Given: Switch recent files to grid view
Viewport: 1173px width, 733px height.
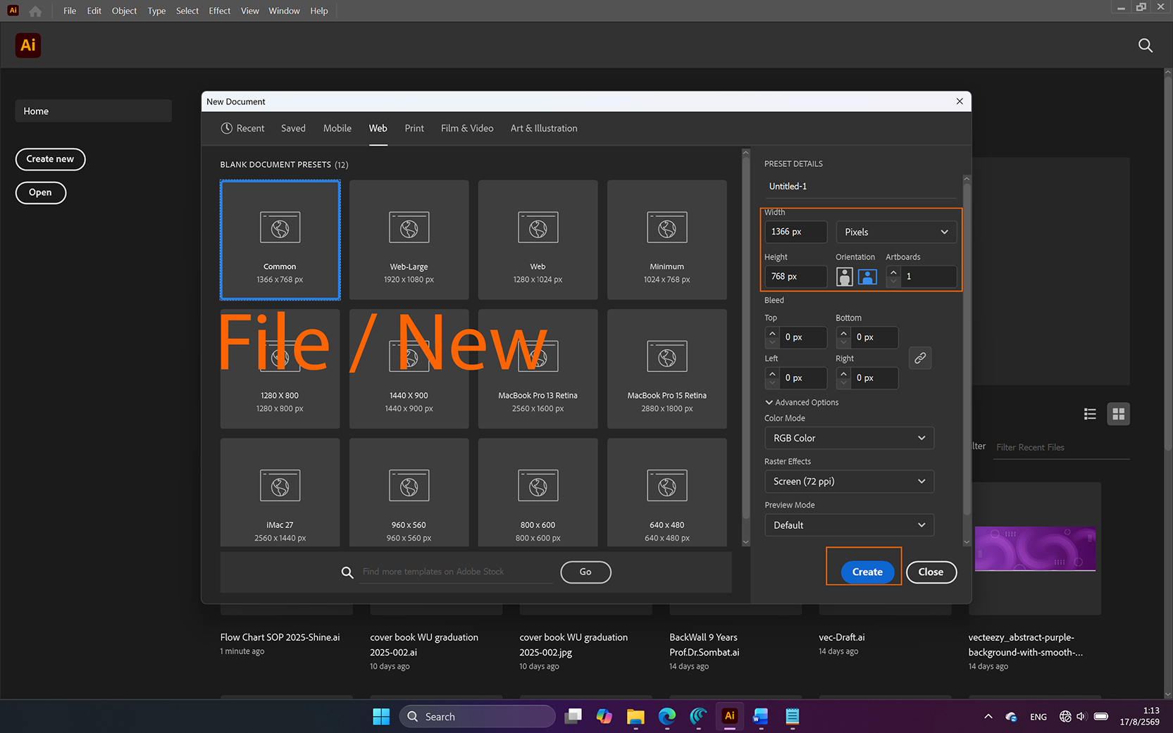Looking at the screenshot, I should (1118, 414).
